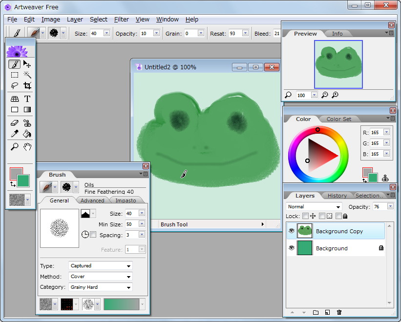Viewport: 401px width, 322px height.
Task: Pick the Eyedropper tool
Action: pyautogui.click(x=15, y=134)
